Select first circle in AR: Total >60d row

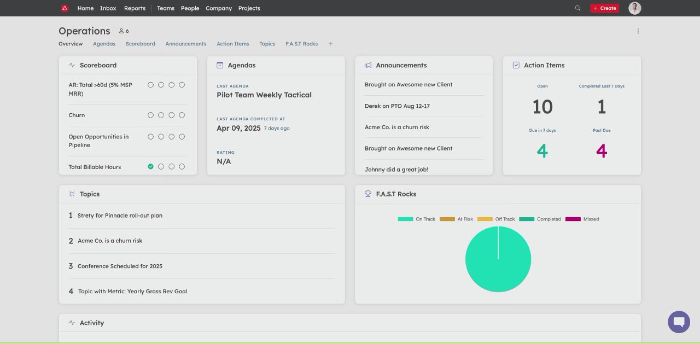click(x=150, y=85)
